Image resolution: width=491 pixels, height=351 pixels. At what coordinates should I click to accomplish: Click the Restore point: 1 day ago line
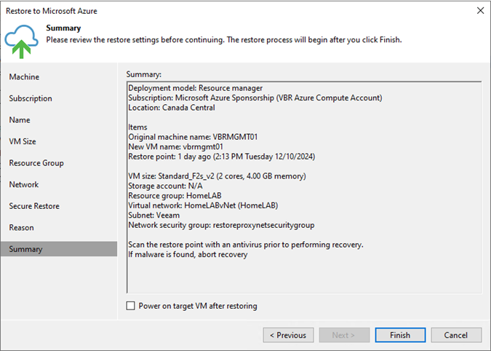point(222,157)
